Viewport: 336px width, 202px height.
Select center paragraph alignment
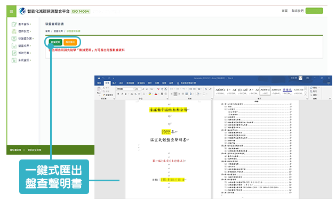(175, 94)
